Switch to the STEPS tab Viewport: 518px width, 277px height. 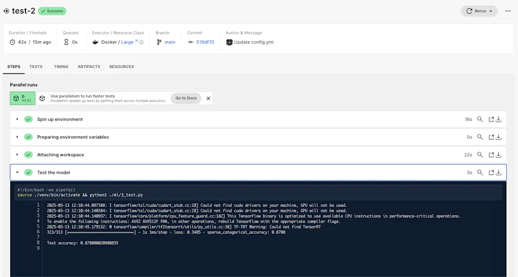[x=14, y=66]
